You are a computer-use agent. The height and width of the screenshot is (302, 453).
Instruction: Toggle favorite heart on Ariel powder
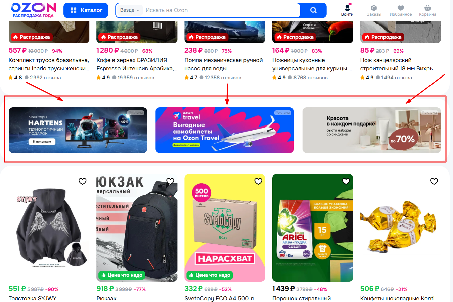[x=346, y=181]
